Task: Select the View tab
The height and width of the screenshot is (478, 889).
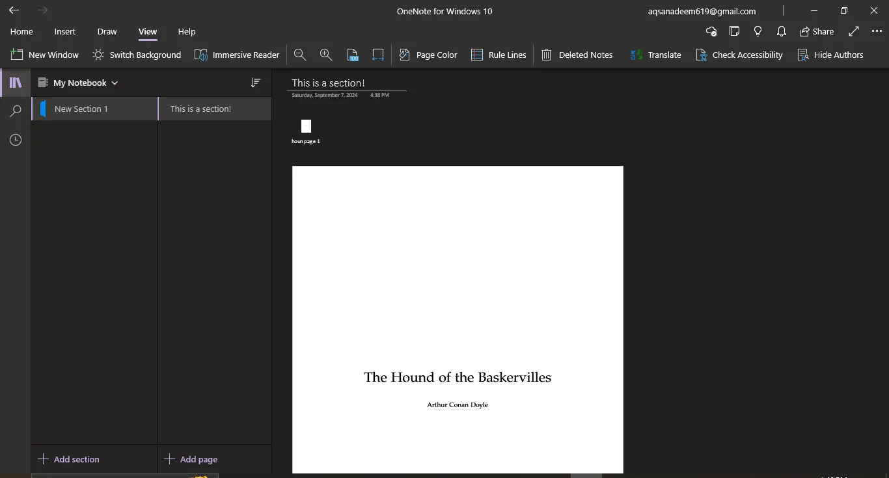Action: tap(148, 31)
